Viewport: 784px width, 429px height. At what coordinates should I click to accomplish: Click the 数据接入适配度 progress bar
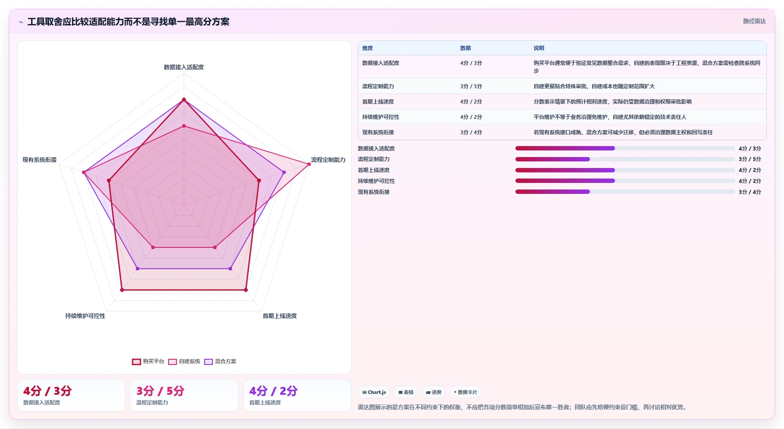625,148
